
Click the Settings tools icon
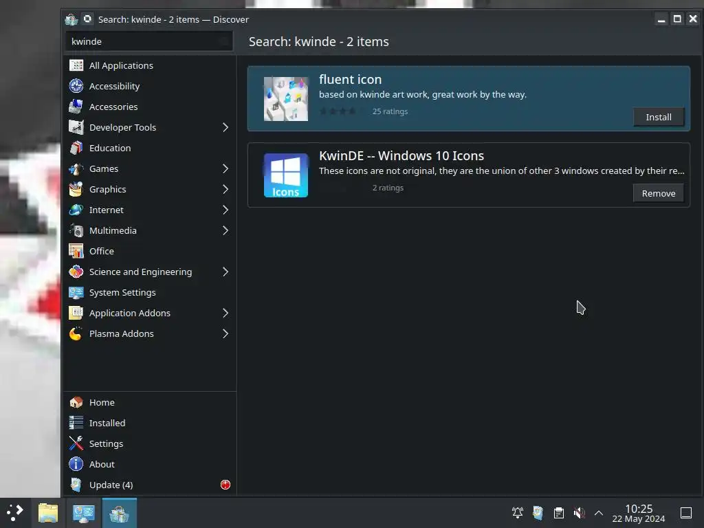click(76, 443)
